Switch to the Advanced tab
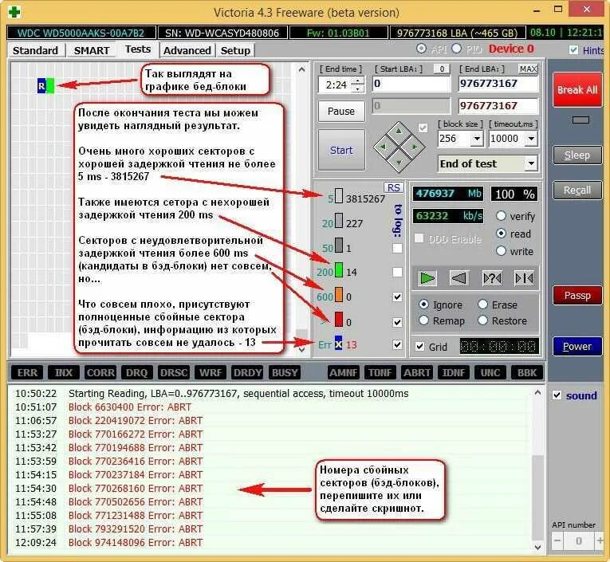 187,50
